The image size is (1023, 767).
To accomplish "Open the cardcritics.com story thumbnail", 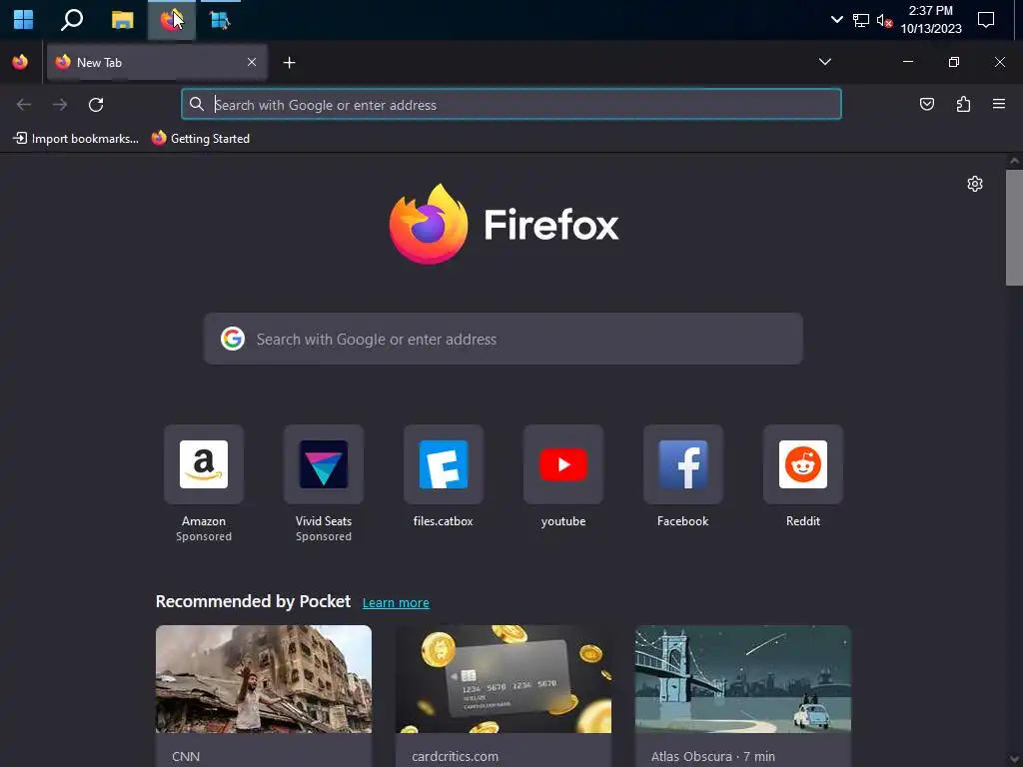I will tap(504, 679).
